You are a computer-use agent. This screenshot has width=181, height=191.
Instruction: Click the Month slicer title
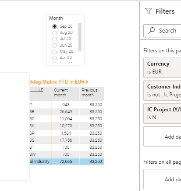click(56, 18)
